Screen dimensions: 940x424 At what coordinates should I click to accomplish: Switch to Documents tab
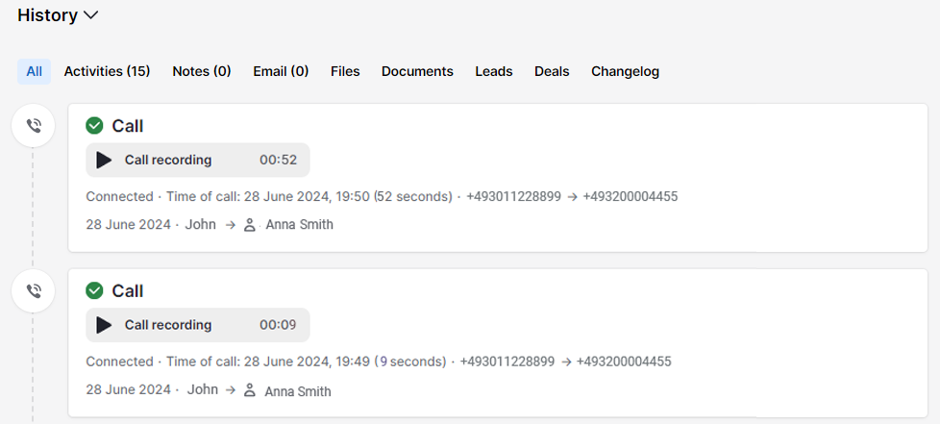pos(417,71)
